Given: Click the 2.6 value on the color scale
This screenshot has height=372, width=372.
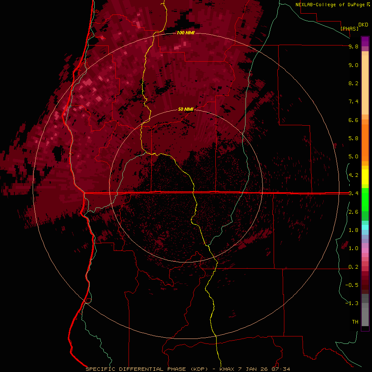Looking at the screenshot, I should (353, 212).
